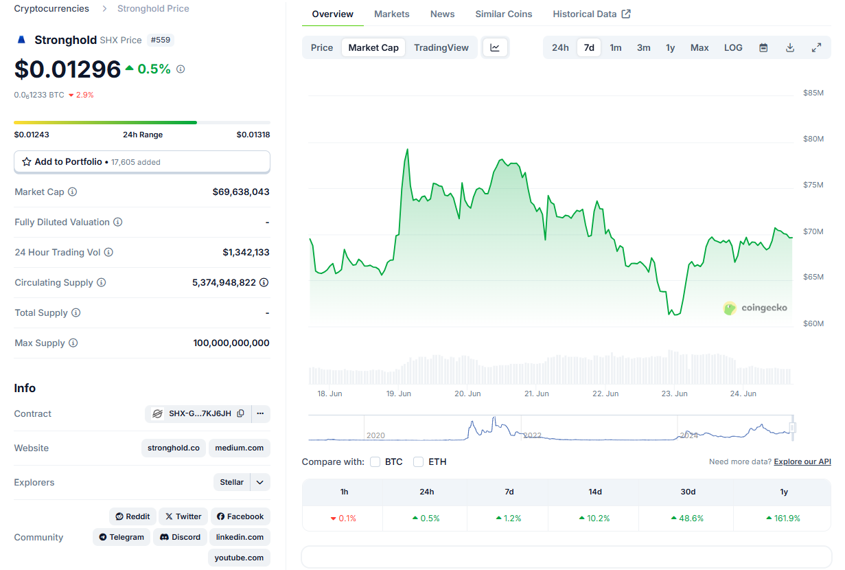
Task: Click the 1h -0.1% change value
Action: tap(343, 518)
